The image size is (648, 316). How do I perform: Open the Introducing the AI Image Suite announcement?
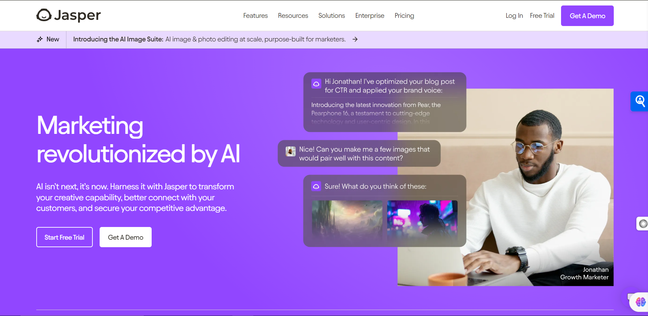[x=209, y=39]
